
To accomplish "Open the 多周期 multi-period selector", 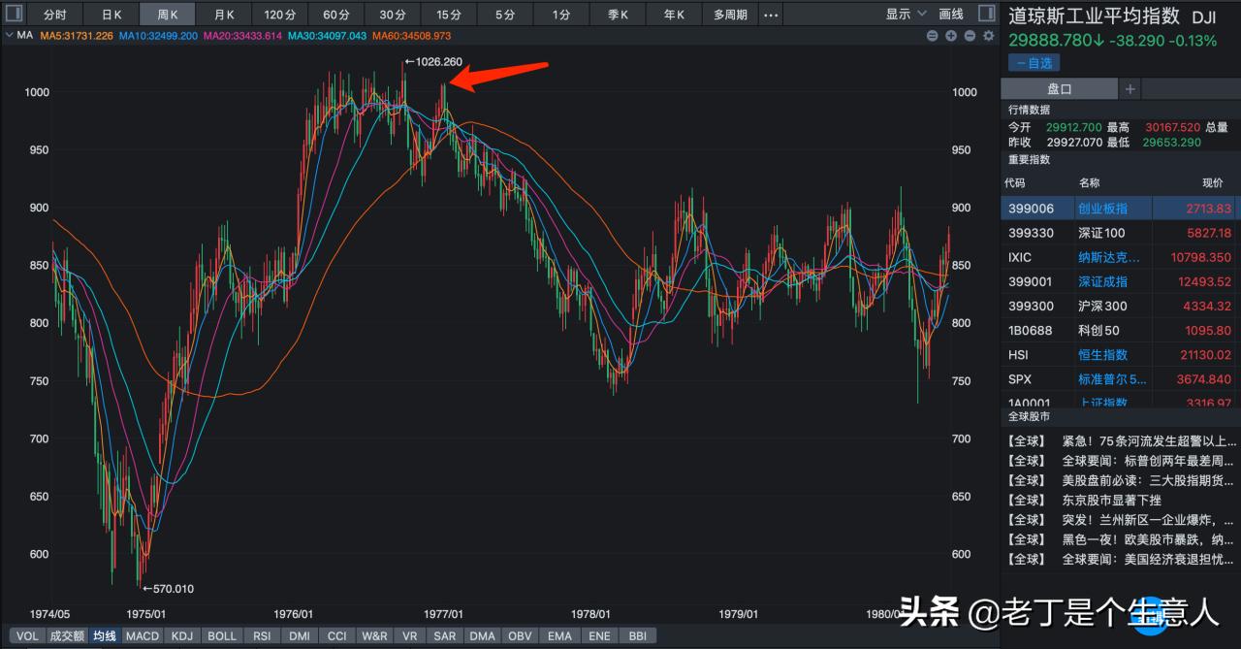I will point(730,15).
